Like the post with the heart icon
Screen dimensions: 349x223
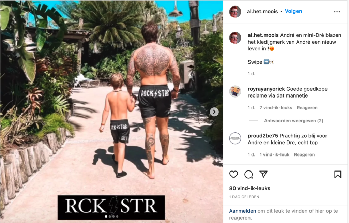pyautogui.click(x=233, y=175)
